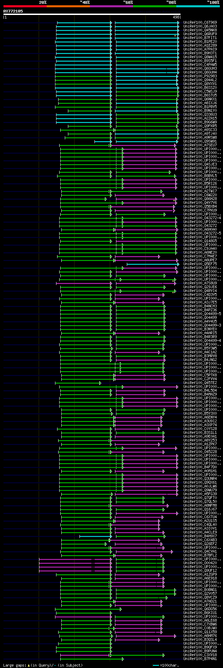
Task: Click UniRef100_Q6NKX1 sequence name
Action: pyautogui.click(x=200, y=99)
